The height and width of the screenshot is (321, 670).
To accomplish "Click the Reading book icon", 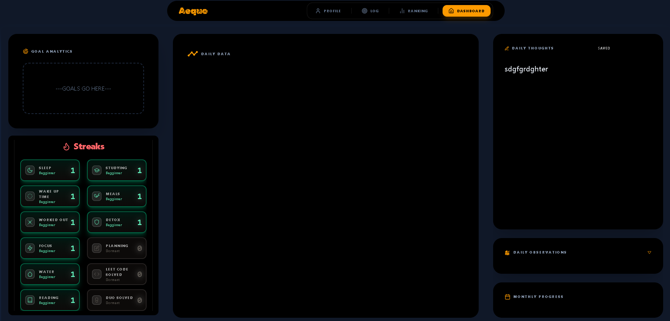I will coord(30,300).
